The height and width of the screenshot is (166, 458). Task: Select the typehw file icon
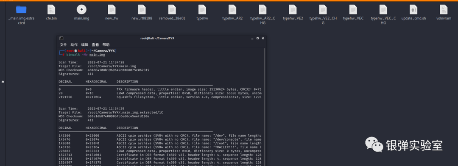[x=202, y=10]
